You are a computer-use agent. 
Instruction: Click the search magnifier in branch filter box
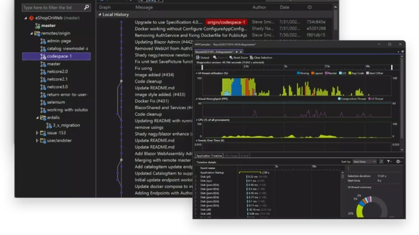[86, 7]
